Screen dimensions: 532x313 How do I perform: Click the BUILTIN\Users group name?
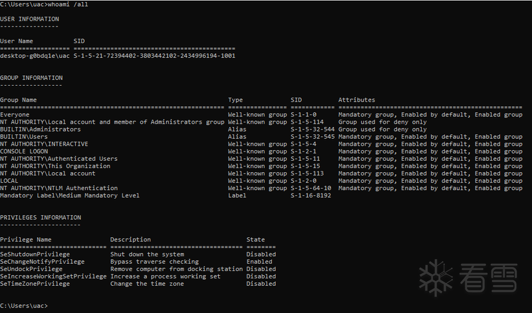point(24,137)
